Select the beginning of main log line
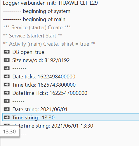The width and height of the screenshot is (139, 146). (x=34, y=19)
